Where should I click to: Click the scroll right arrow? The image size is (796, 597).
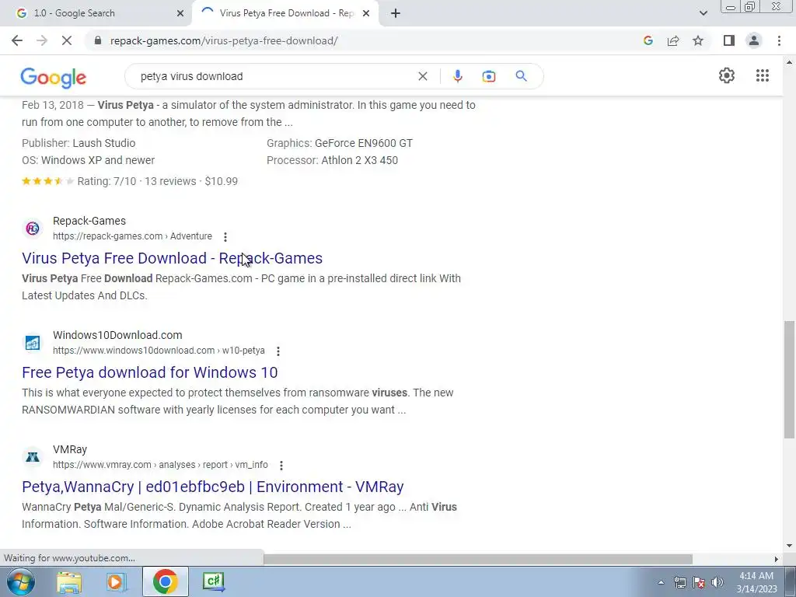(x=776, y=559)
